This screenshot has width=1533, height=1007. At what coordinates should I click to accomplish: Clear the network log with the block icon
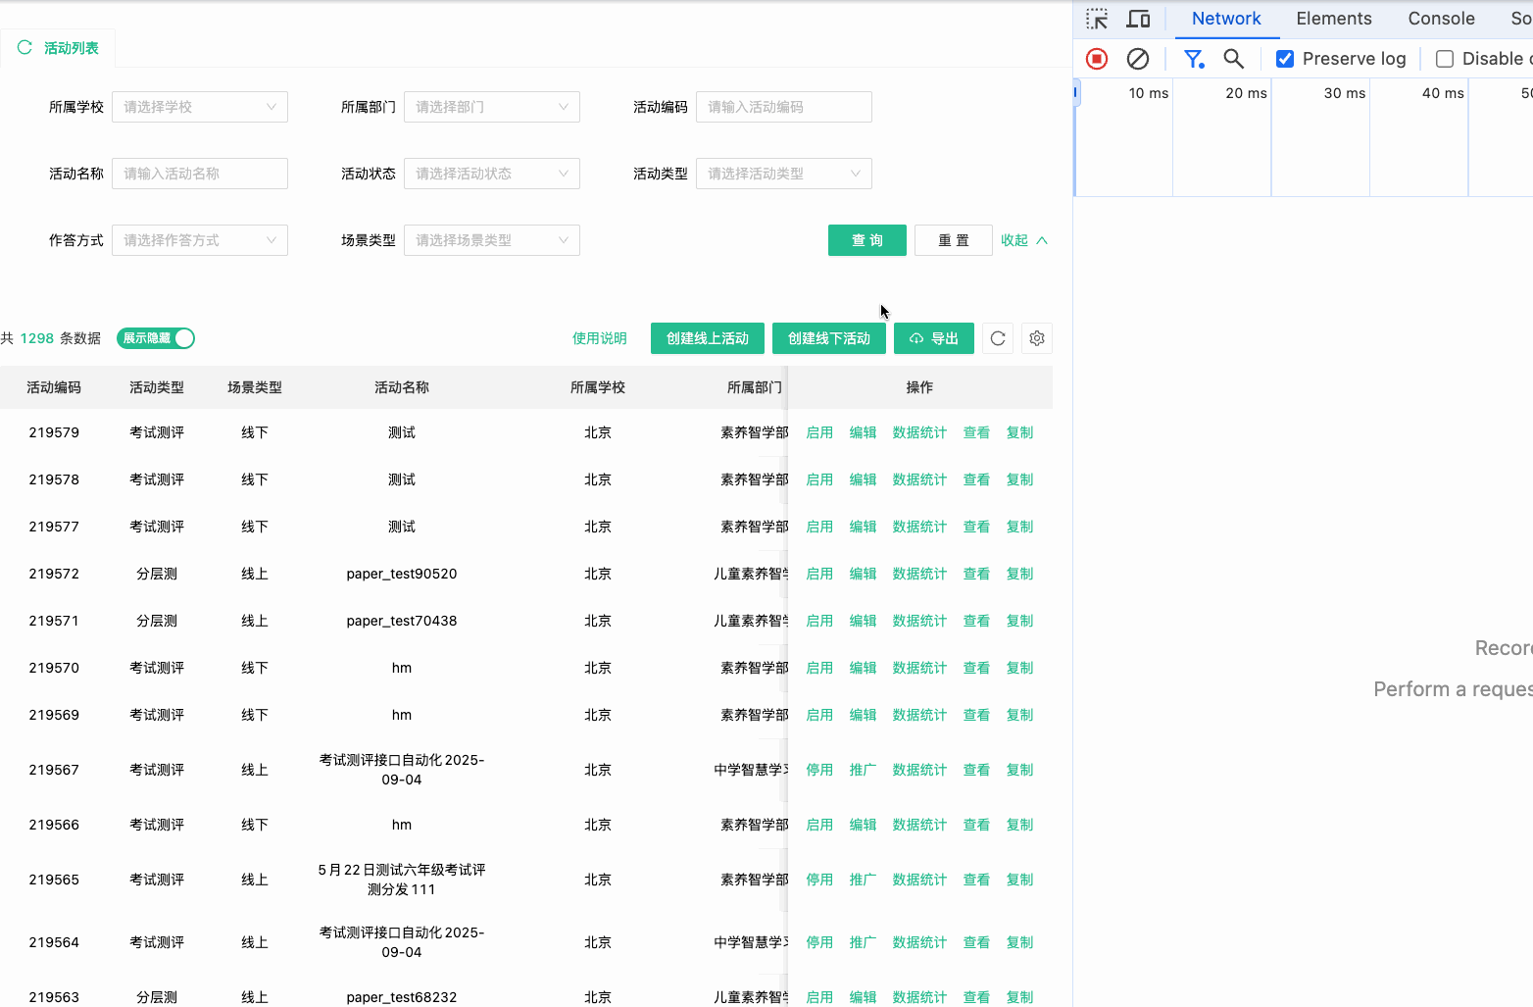[1138, 59]
